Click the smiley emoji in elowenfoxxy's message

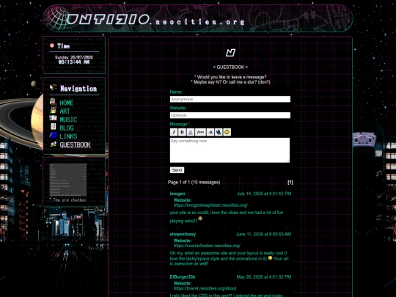(x=270, y=258)
